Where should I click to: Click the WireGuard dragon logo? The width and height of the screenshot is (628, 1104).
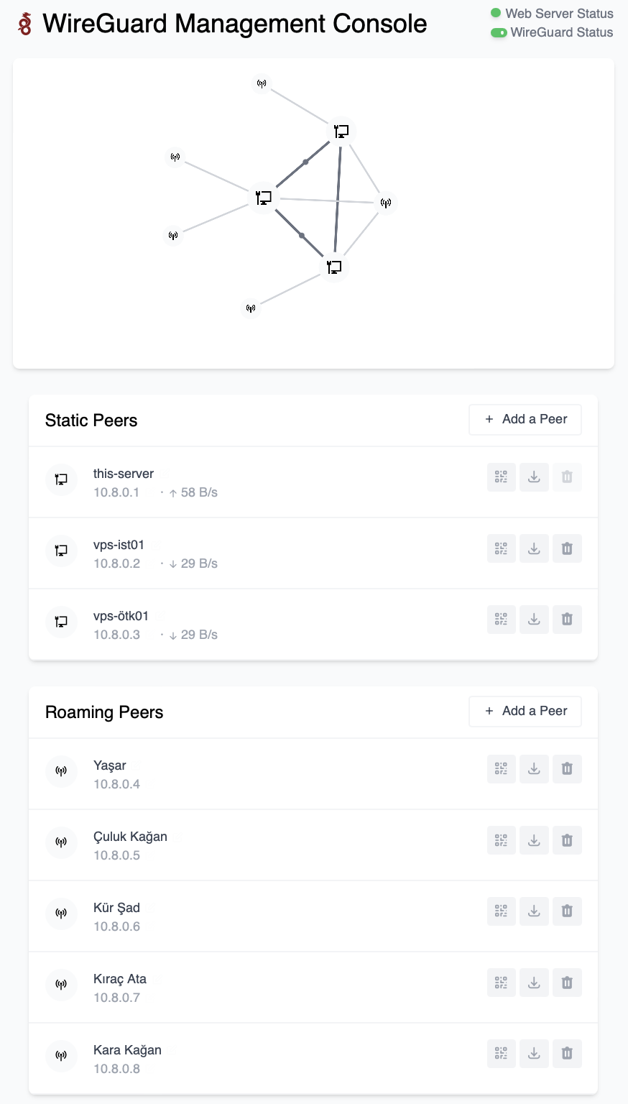pyautogui.click(x=25, y=24)
